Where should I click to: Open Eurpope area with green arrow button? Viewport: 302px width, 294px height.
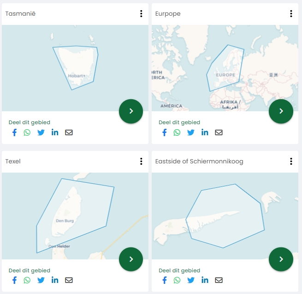point(281,111)
